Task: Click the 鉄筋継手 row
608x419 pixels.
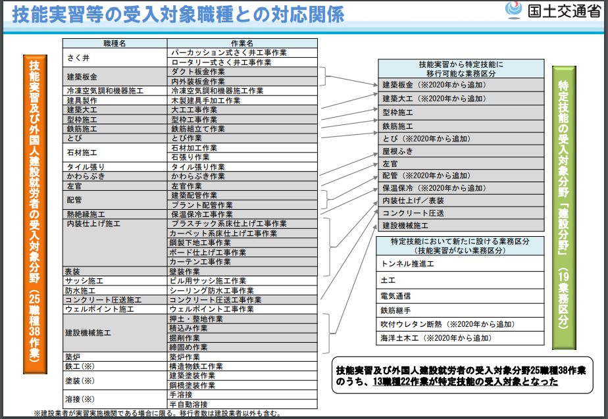Action: point(460,310)
